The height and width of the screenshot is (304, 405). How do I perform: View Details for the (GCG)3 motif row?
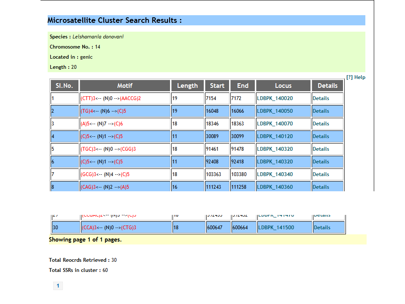[x=321, y=174]
